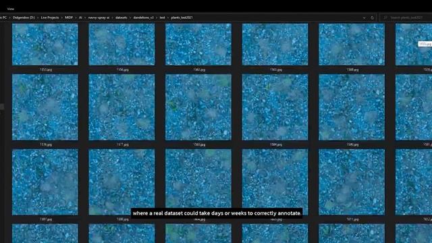Select thumbnail 1597.jpg
The height and width of the screenshot is (243, 432).
pyautogui.click(x=45, y=182)
